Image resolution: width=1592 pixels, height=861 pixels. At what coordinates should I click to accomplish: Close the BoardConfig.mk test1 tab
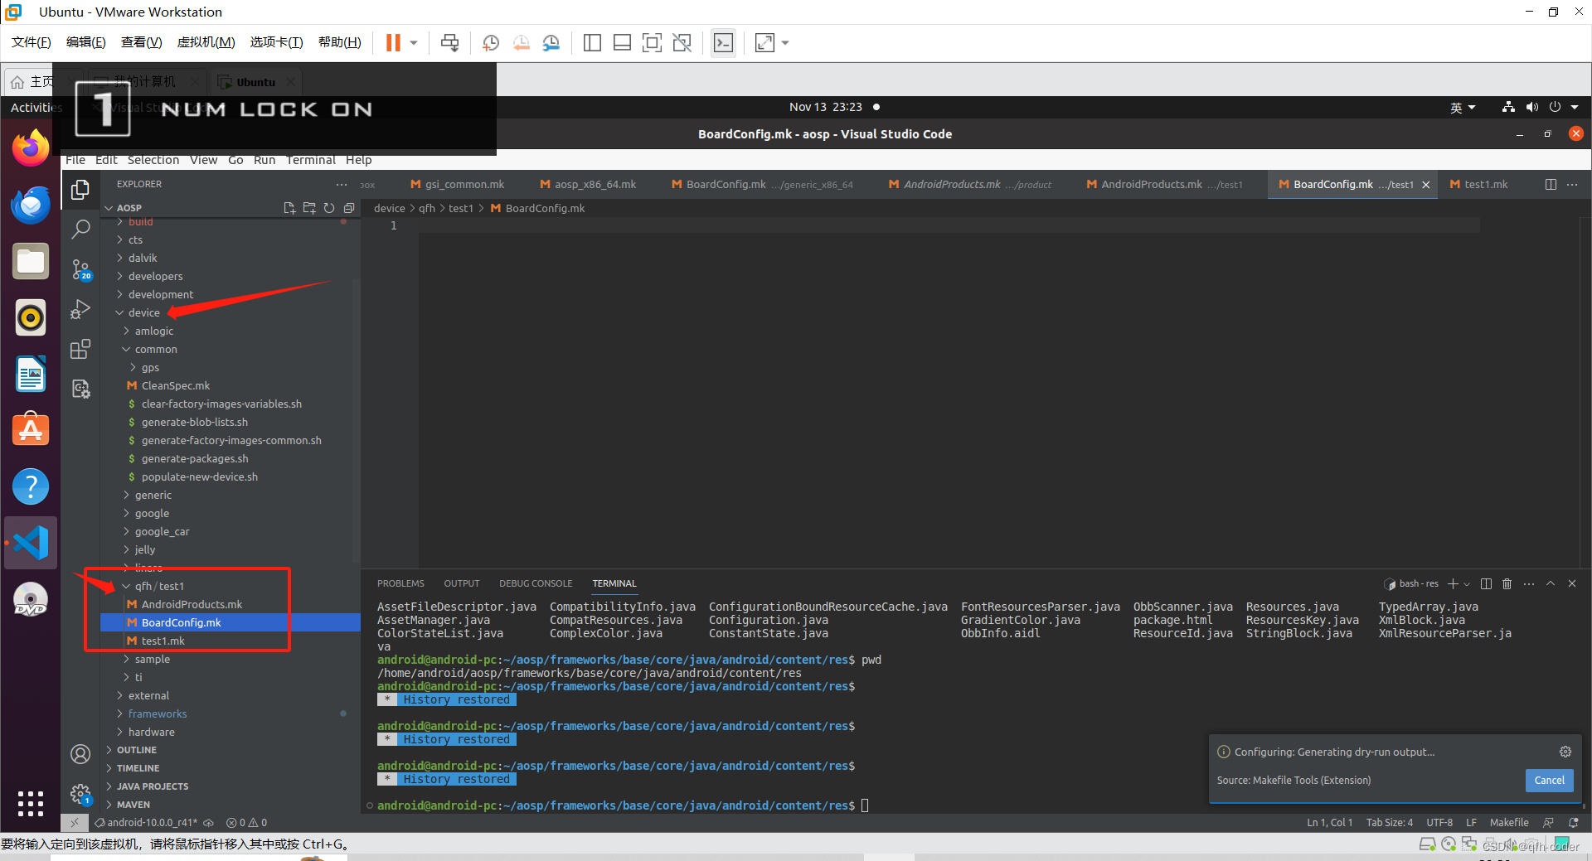pyautogui.click(x=1426, y=185)
